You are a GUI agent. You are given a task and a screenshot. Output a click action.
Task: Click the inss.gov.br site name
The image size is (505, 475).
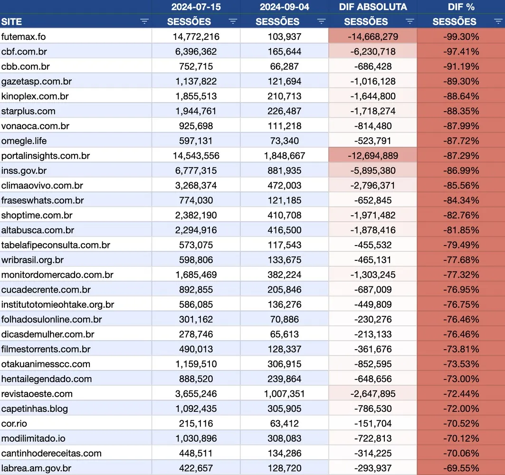pos(22,170)
